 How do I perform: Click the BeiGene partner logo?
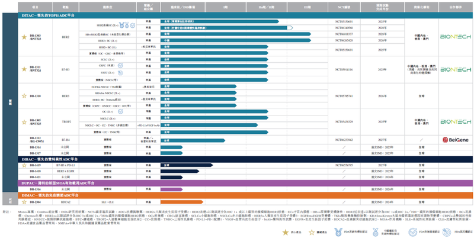point(452,140)
